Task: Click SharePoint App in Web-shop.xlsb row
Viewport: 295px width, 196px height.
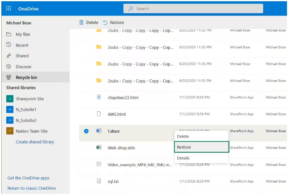Action: pyautogui.click(x=242, y=148)
